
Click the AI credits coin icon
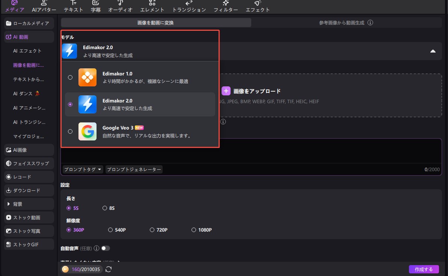(65, 269)
